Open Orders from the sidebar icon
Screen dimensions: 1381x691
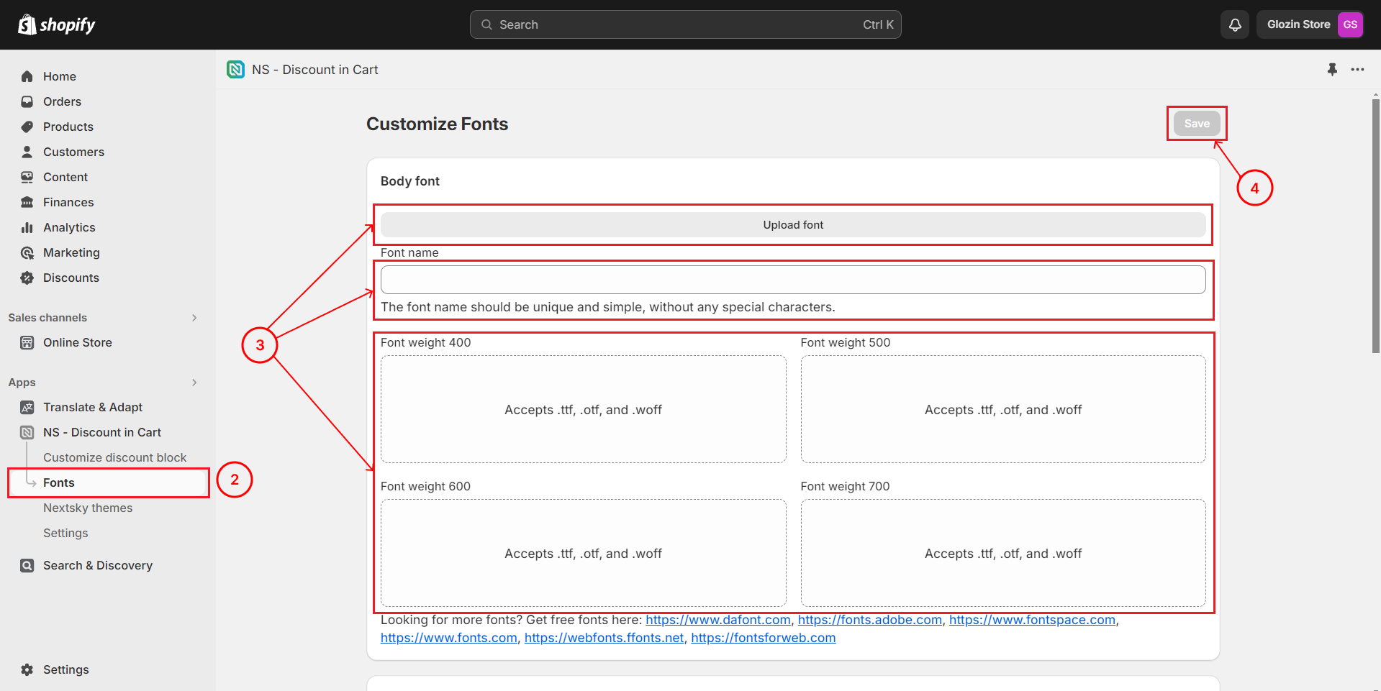click(27, 101)
